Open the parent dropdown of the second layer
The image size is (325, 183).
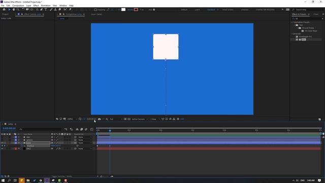(85, 140)
